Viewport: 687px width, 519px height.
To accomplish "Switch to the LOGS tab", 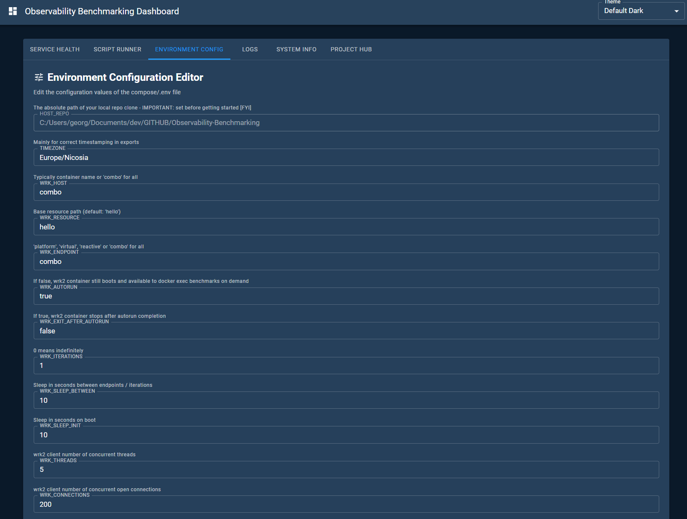I will coord(250,49).
